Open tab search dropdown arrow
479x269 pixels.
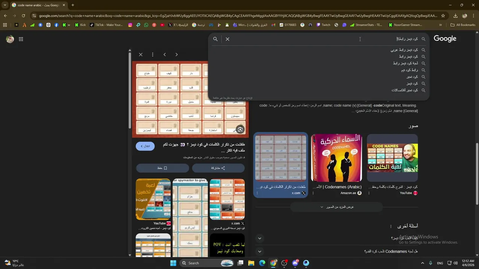pyautogui.click(x=4, y=5)
